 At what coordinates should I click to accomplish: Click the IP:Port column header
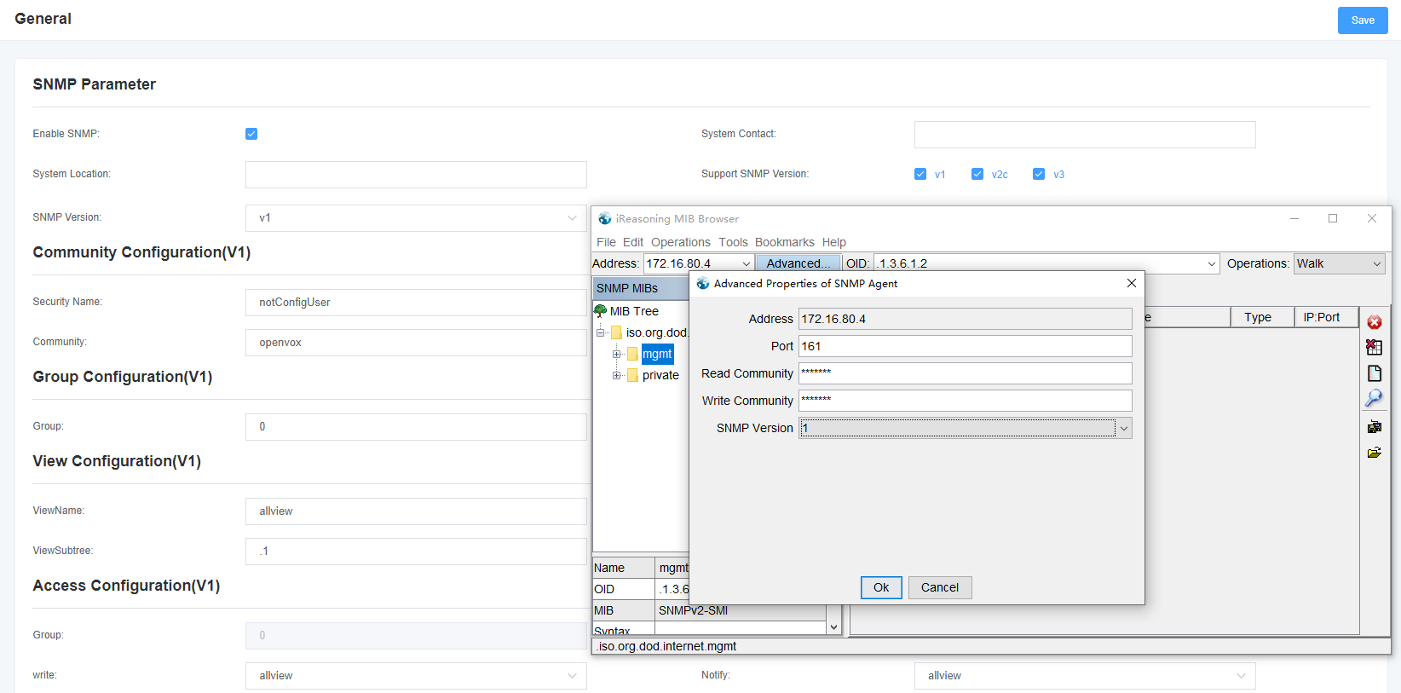(x=1326, y=317)
